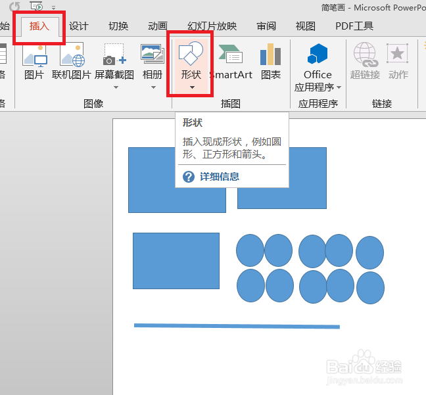Image resolution: width=426 pixels, height=395 pixels.
Task: Expand the 屏幕截图 dropdown arrow
Action: click(116, 87)
